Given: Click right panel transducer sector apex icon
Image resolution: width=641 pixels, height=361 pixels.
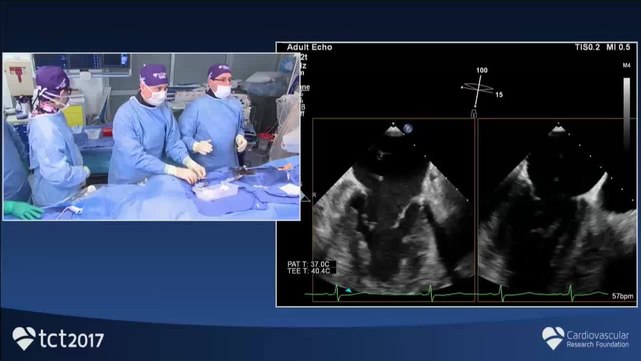Looking at the screenshot, I should coord(557,131).
